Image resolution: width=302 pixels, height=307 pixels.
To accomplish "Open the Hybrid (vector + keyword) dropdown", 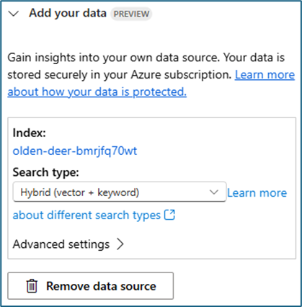I will [120, 192].
